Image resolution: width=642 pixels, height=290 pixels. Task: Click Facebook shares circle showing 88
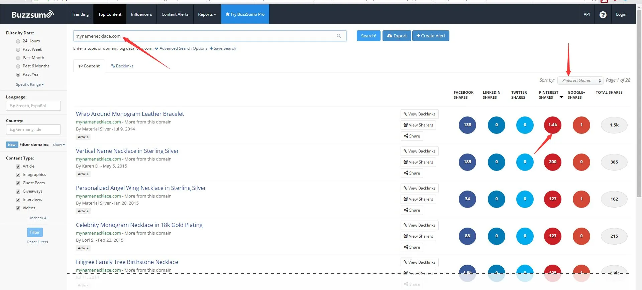click(x=467, y=236)
